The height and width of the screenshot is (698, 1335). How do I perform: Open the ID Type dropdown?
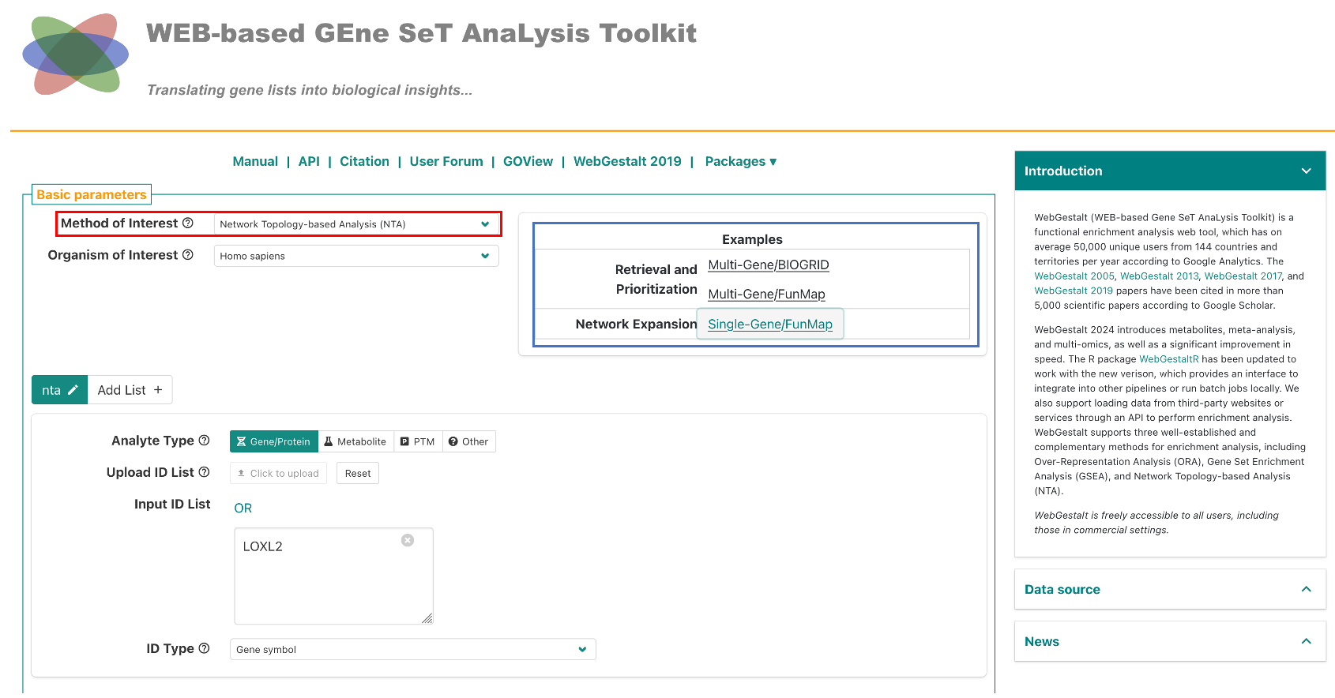412,649
